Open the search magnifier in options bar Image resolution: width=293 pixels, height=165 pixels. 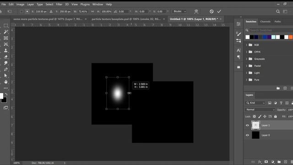(x=278, y=11)
